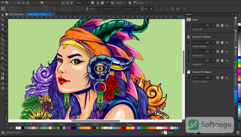This screenshot has height=137, width=241.
Task: Check the Page 1 PDF export checkbox
Action: [189, 26]
